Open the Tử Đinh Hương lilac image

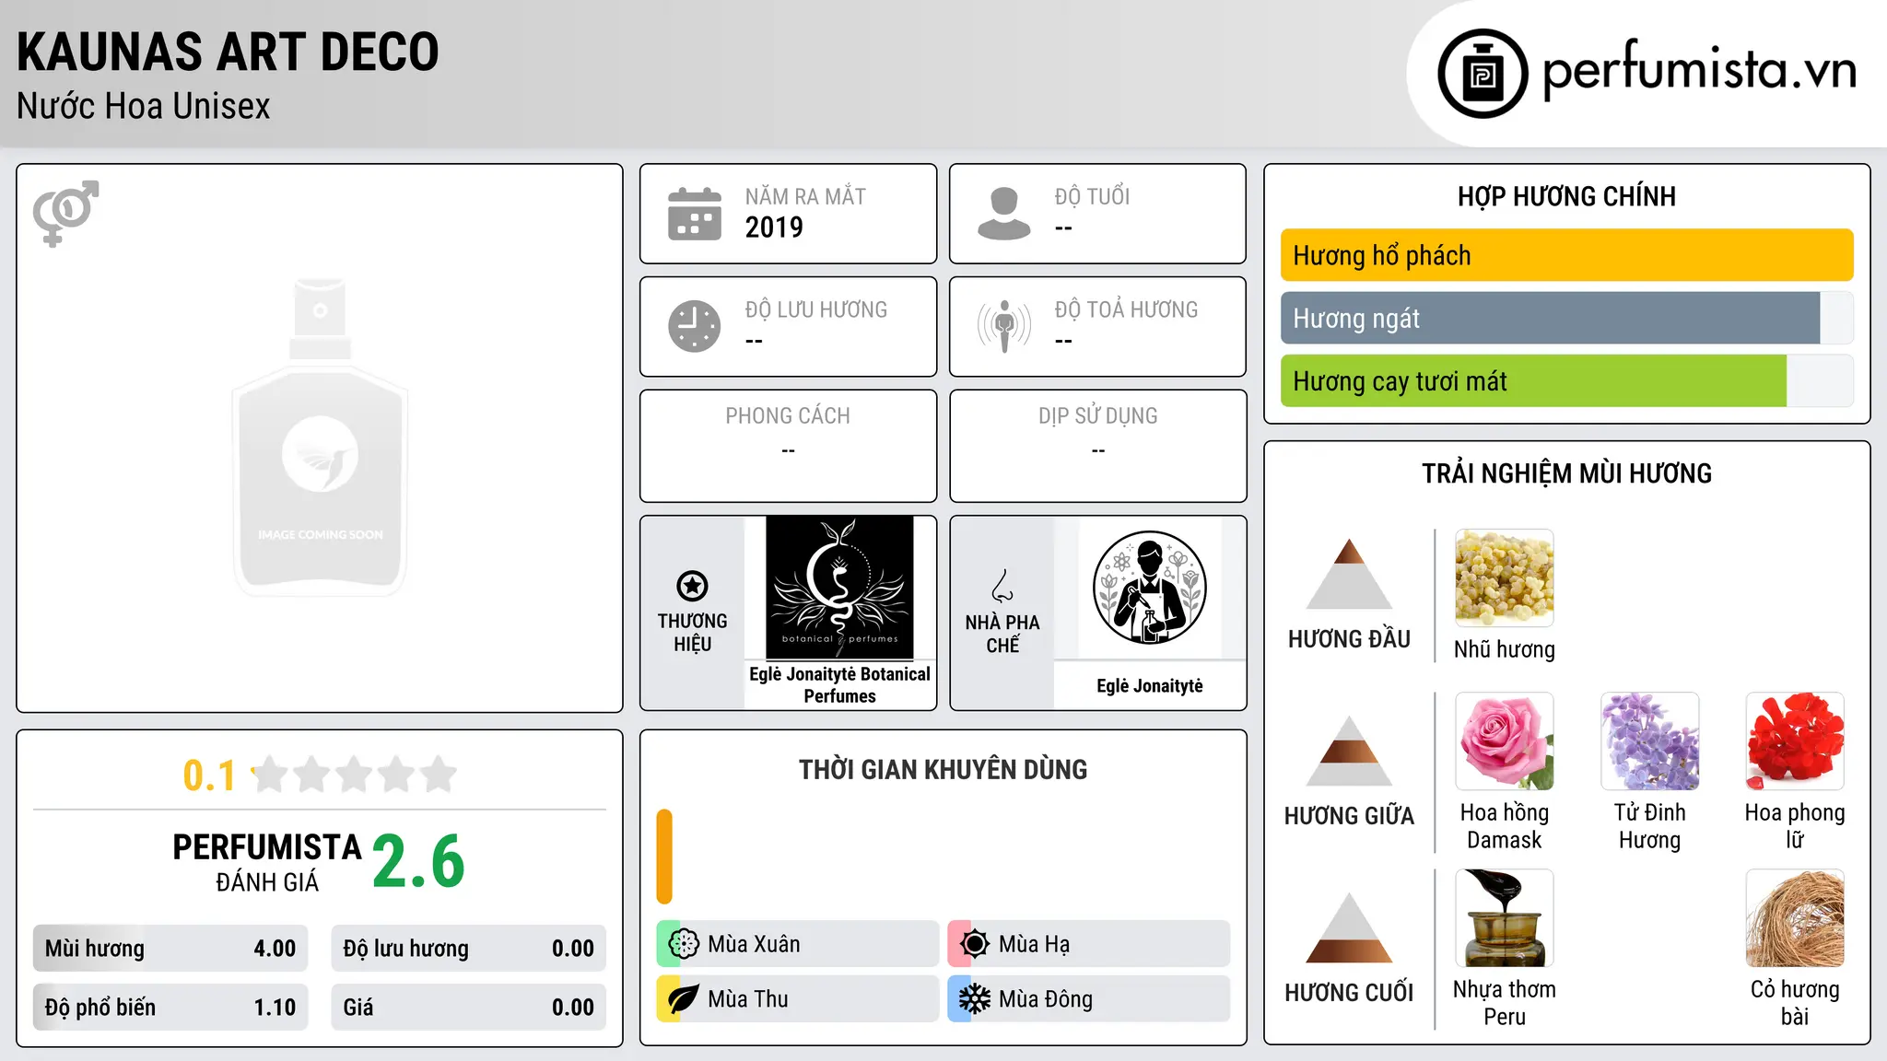click(x=1650, y=741)
